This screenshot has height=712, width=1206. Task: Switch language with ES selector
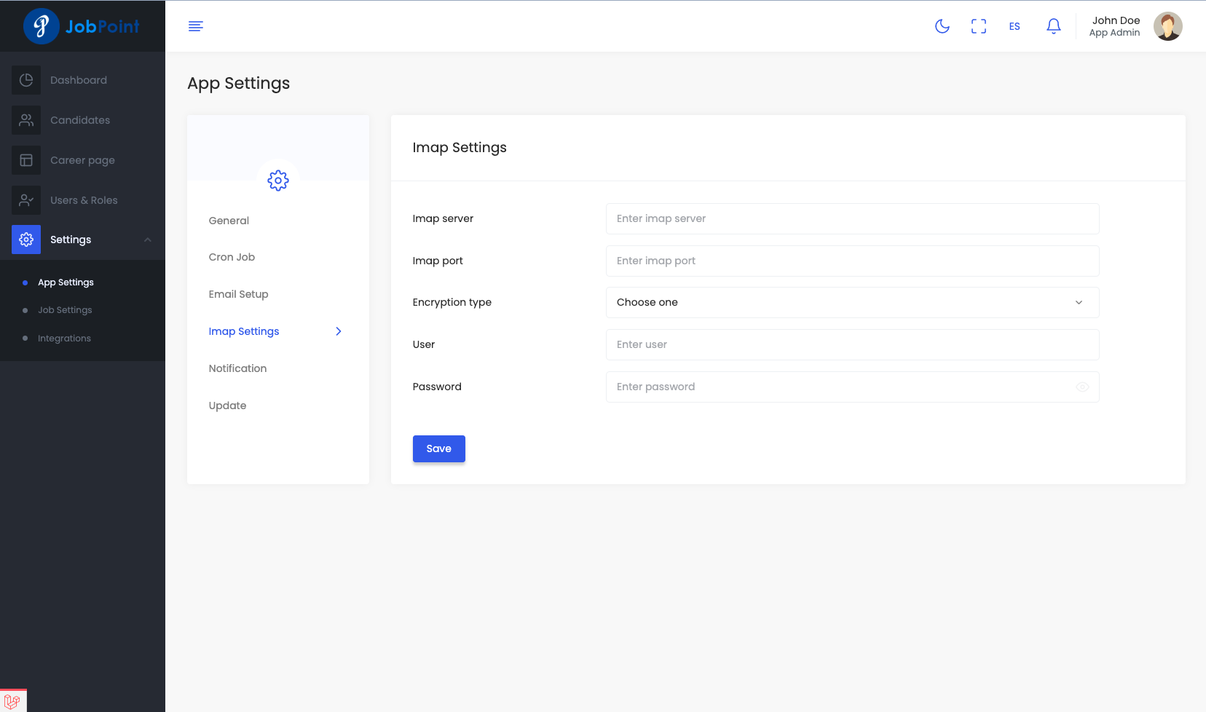click(x=1014, y=26)
